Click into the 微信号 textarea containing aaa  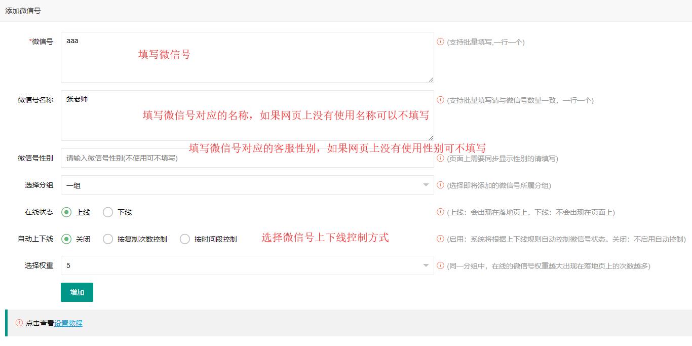[x=247, y=57]
